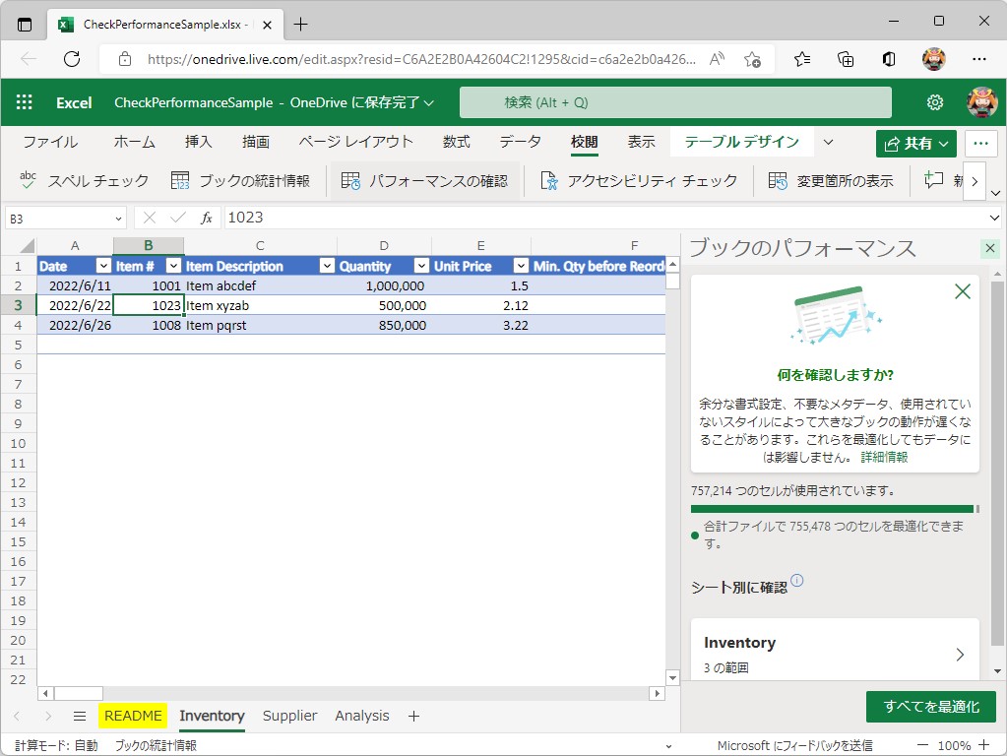
Task: Click the すべてを最適化 button
Action: click(929, 706)
